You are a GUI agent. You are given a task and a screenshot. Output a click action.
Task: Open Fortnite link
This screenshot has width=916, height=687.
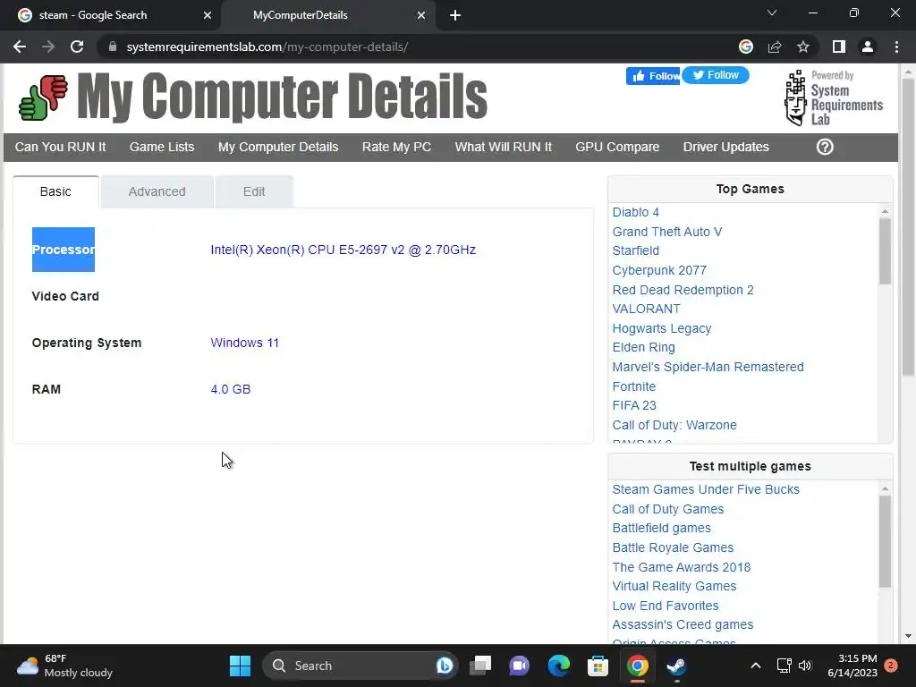[634, 386]
